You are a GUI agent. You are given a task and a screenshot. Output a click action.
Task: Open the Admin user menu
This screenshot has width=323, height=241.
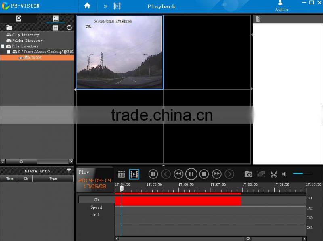[281, 6]
